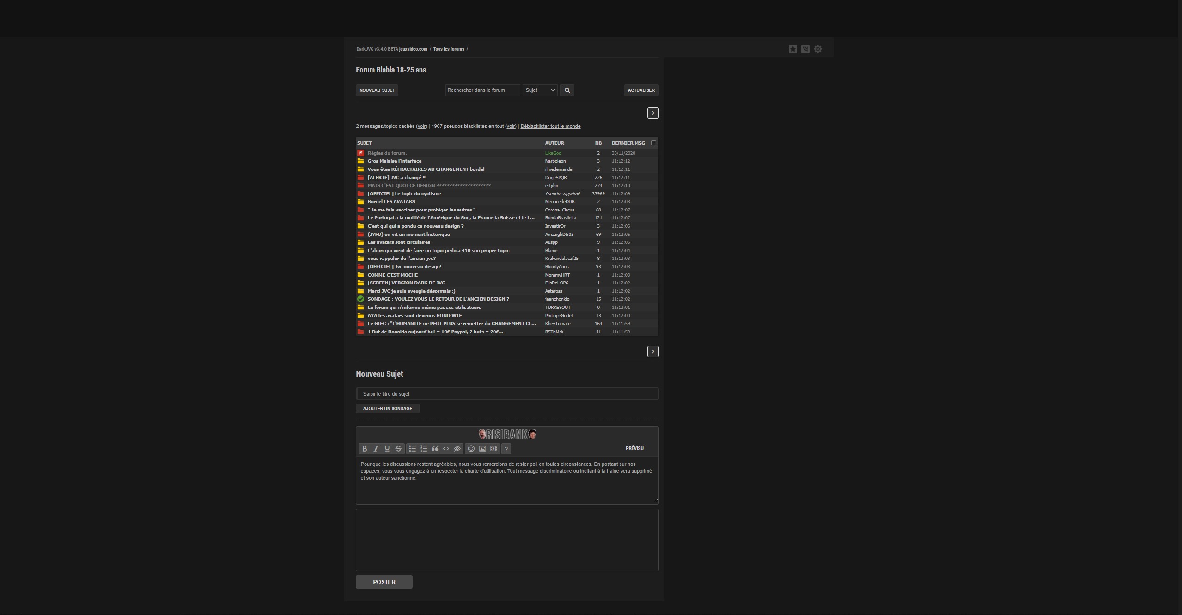Click the Risibank sticker banner
Screen dimensions: 1182x615
click(x=507, y=434)
